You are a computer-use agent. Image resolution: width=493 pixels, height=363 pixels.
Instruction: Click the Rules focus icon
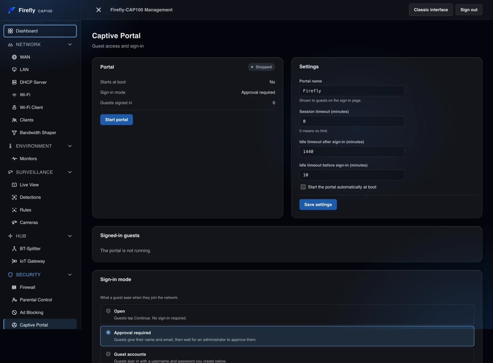pyautogui.click(x=14, y=210)
